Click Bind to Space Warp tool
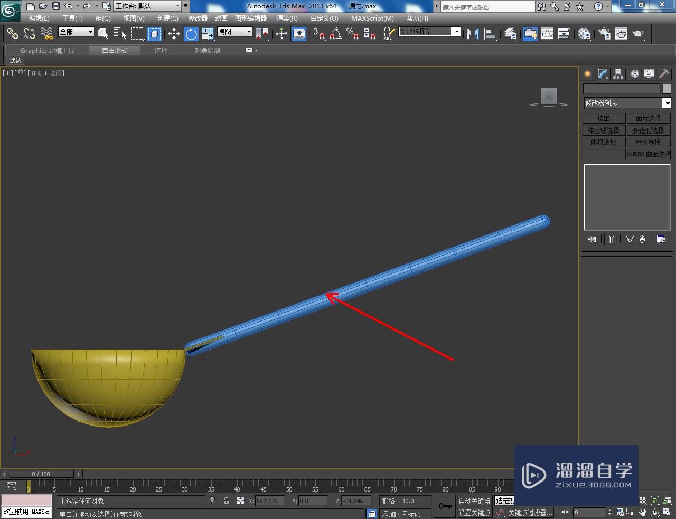This screenshot has width=676, height=519. click(x=46, y=34)
